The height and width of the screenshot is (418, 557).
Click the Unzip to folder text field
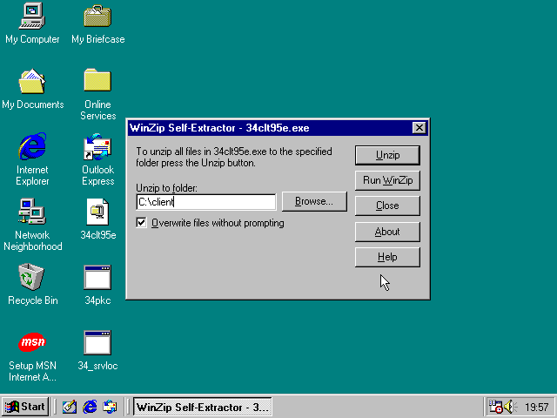[206, 202]
